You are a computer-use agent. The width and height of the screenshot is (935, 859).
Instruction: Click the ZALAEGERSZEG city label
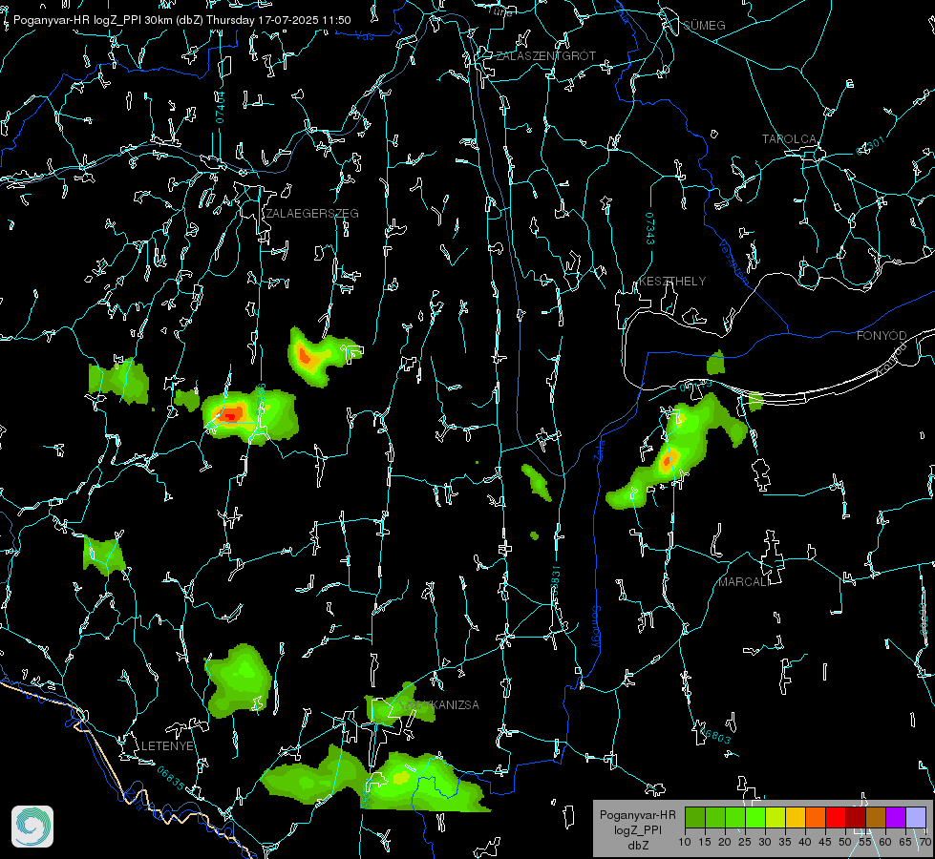(x=312, y=214)
